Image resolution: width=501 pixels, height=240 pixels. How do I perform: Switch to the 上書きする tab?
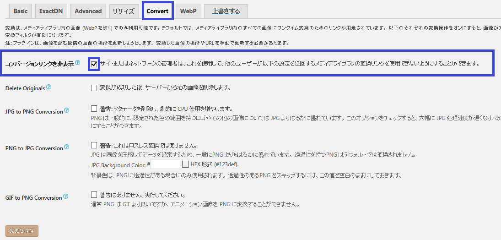coord(226,11)
